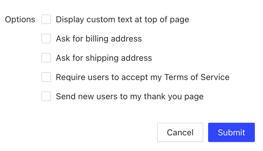Screen dimensions: 263x151
Task: Click the 'Ask for shipping address' label text
Action: (104, 58)
